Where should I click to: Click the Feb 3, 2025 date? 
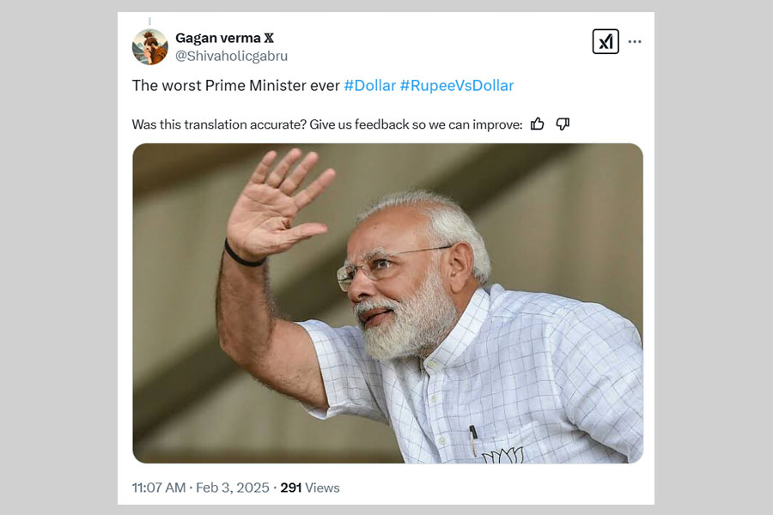(232, 488)
